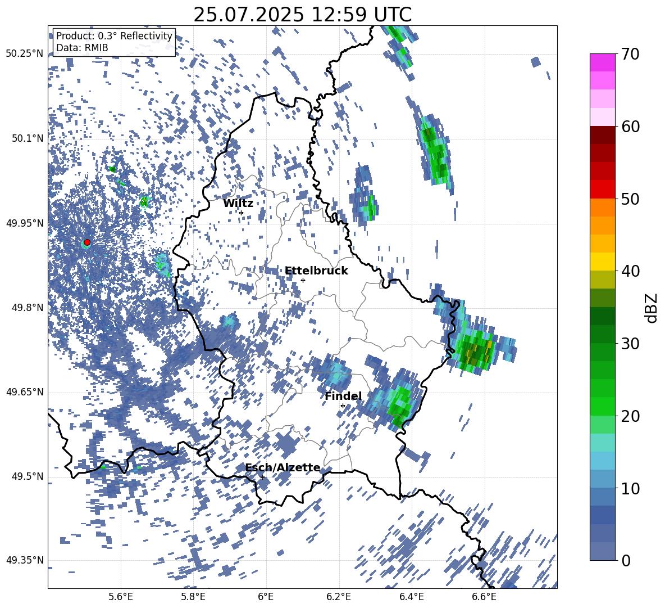Click the Product: 0.3° Reflectivity text
The width and height of the screenshot is (665, 608).
pos(114,35)
